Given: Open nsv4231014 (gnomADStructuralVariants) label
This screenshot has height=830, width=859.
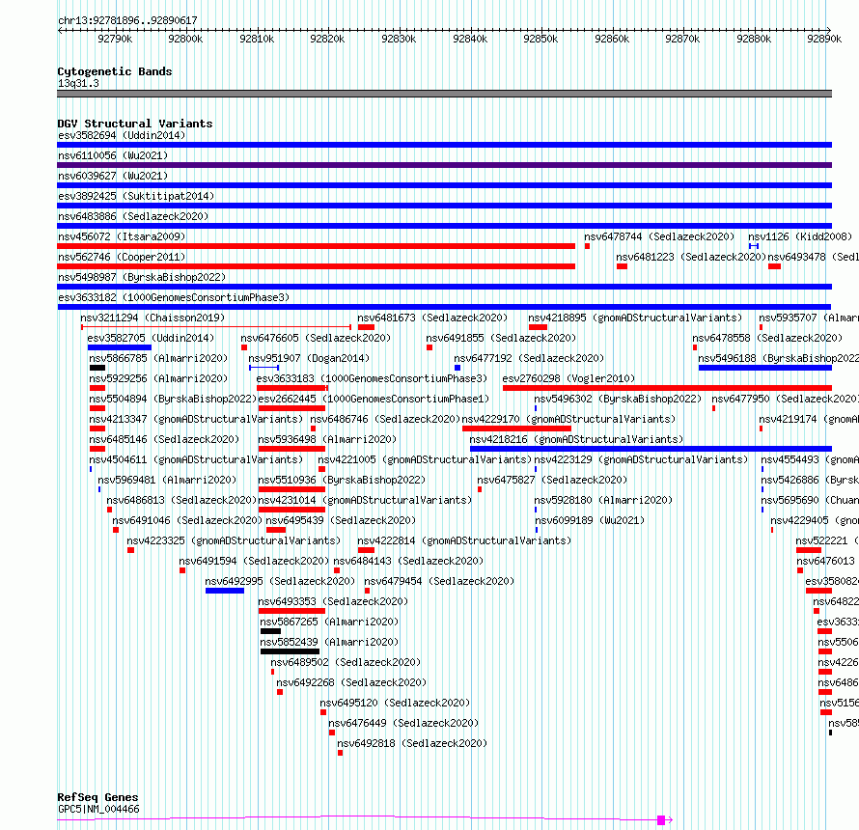Looking at the screenshot, I should (x=365, y=500).
